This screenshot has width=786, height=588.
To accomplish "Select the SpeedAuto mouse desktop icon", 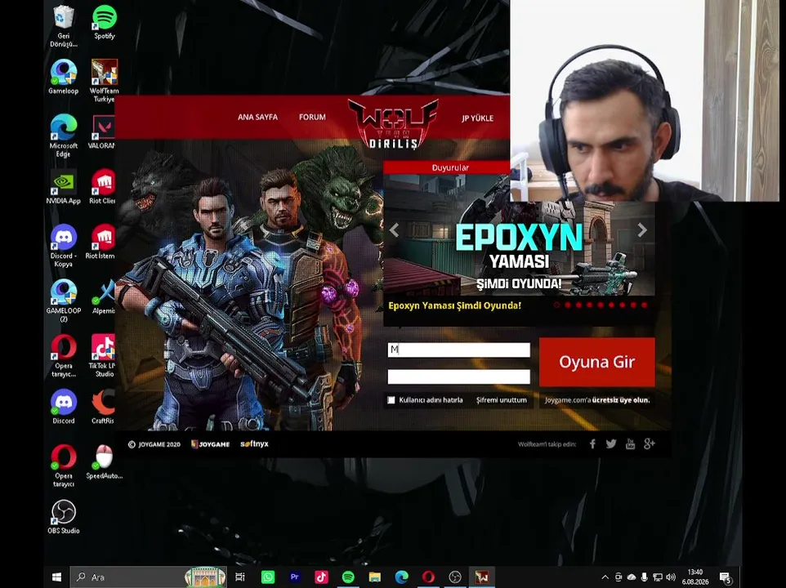I will (105, 462).
